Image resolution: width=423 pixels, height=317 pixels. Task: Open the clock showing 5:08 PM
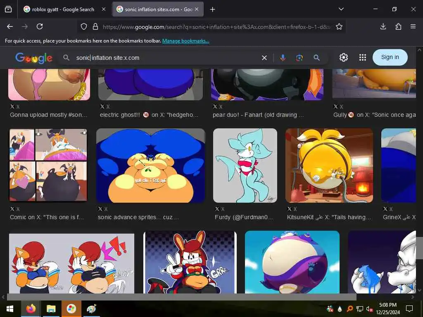coord(387,309)
